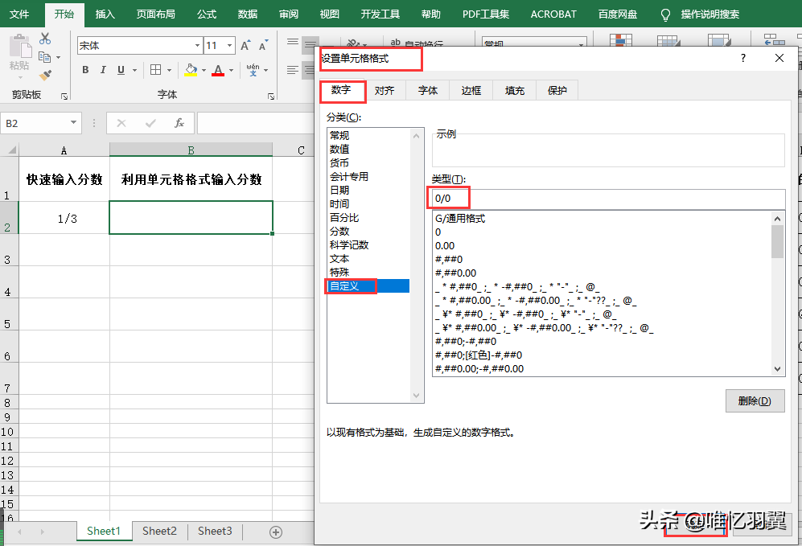Select 数值 in the category list
The image size is (802, 546).
point(368,150)
